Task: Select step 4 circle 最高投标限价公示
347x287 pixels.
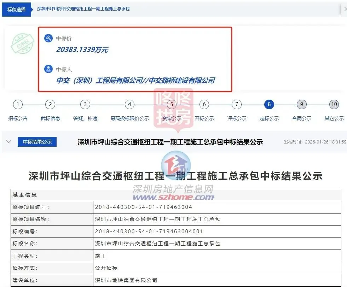Action: 130,104
